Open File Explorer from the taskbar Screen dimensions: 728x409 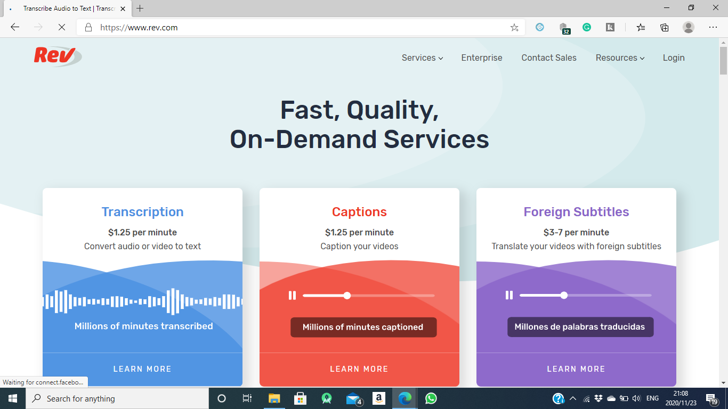274,398
